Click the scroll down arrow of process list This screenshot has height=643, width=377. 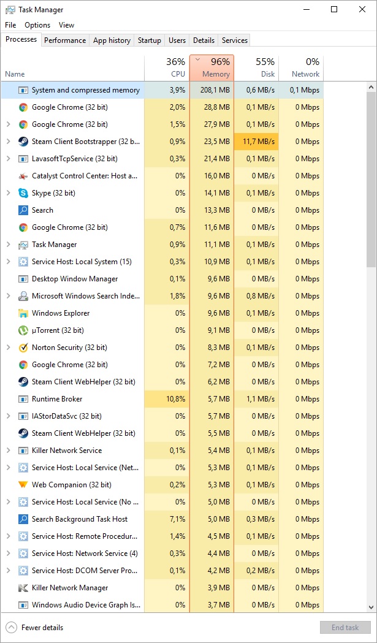click(x=371, y=607)
